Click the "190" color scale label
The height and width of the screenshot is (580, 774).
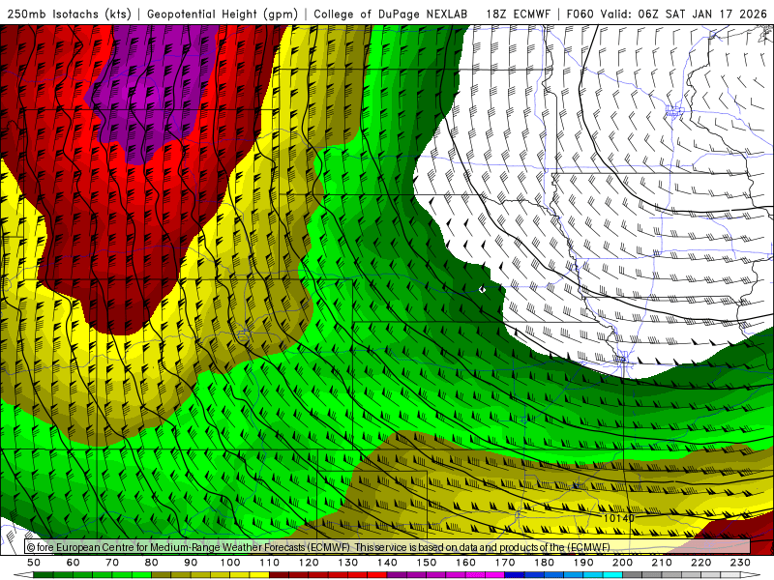tap(584, 563)
